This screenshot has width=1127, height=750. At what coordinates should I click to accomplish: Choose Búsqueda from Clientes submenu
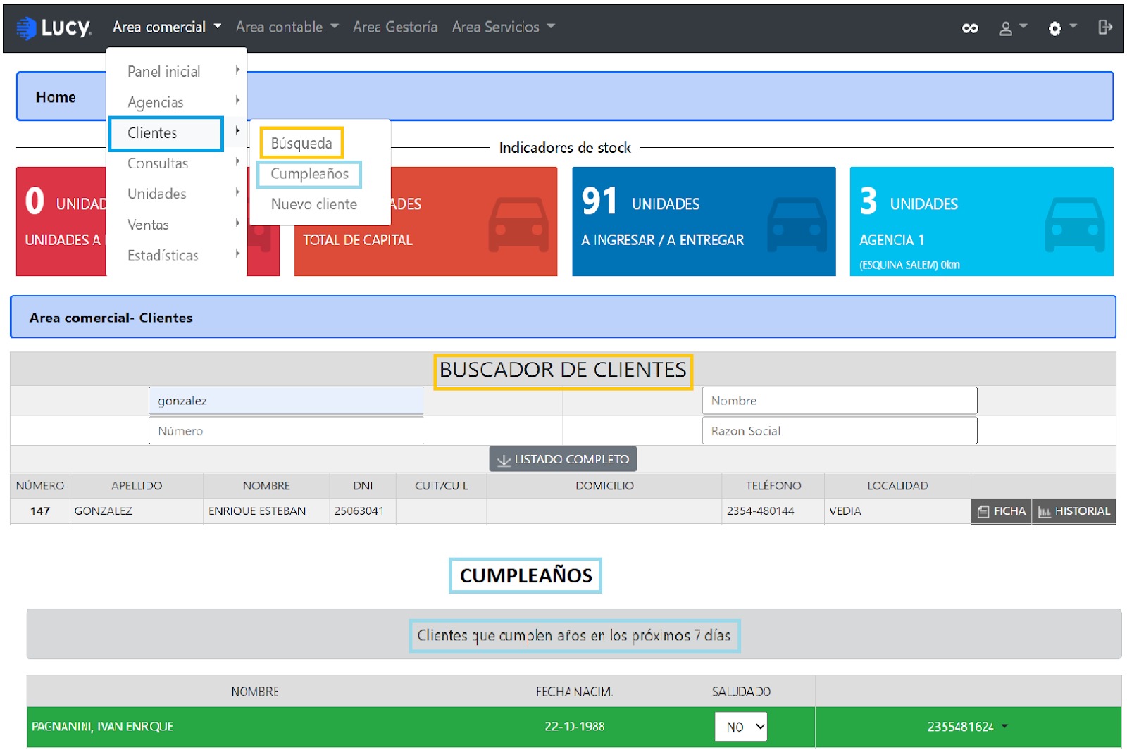(301, 143)
